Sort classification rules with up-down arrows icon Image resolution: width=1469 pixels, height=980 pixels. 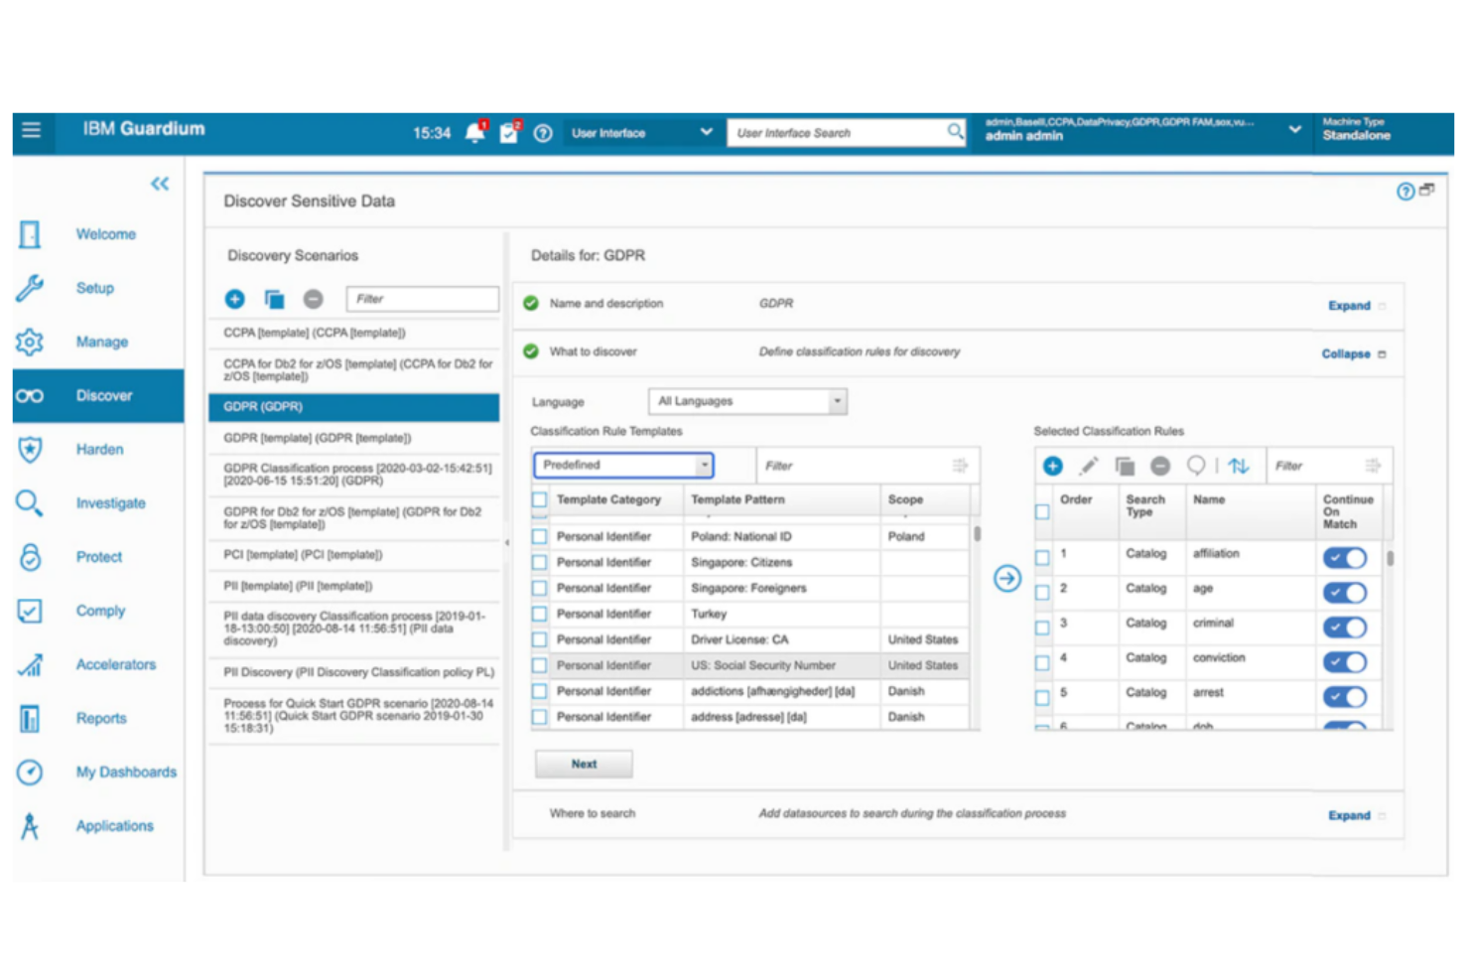click(1237, 465)
